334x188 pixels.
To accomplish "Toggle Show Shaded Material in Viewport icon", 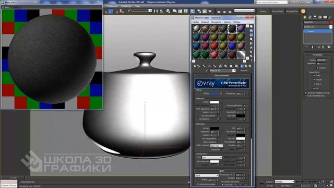I will 236,66.
